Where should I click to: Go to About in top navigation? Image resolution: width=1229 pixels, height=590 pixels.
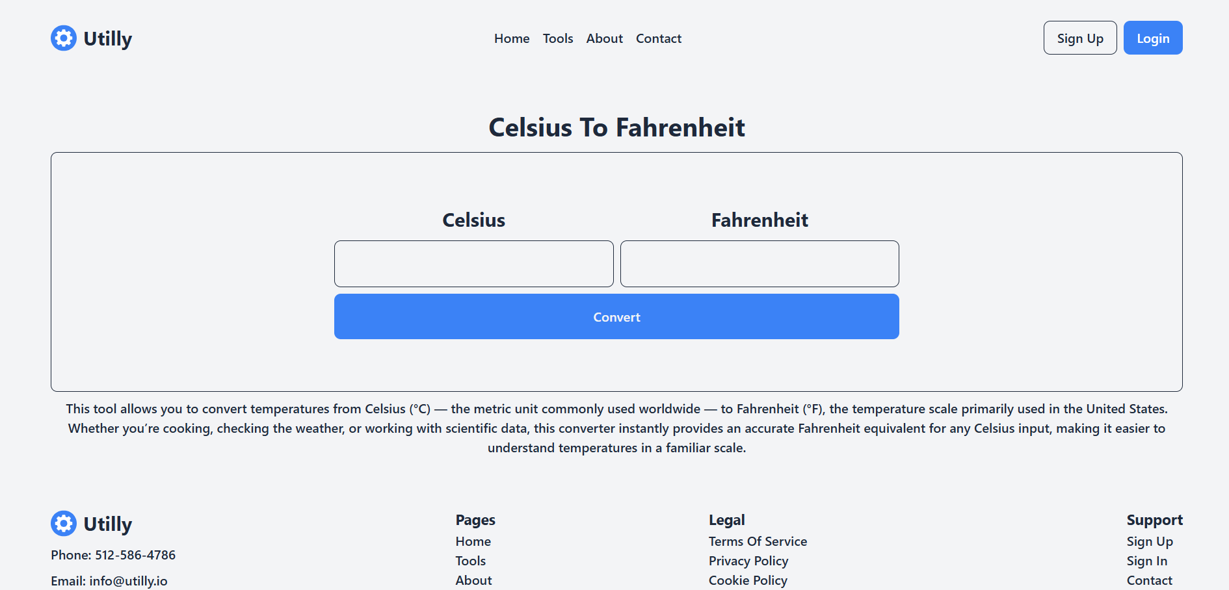605,38
